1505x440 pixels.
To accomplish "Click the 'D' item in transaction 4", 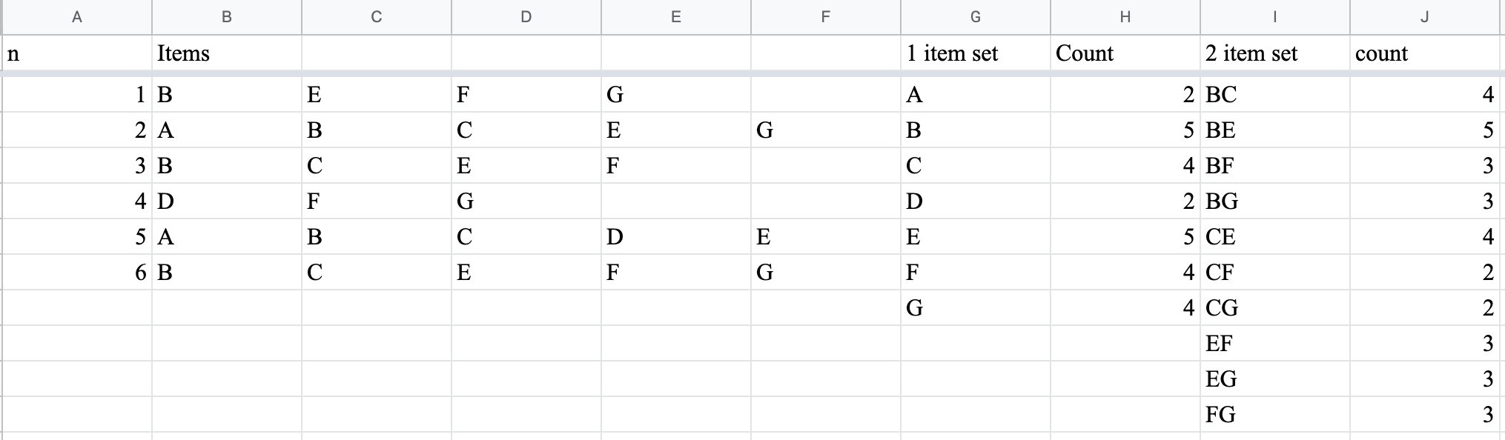I will click(227, 201).
